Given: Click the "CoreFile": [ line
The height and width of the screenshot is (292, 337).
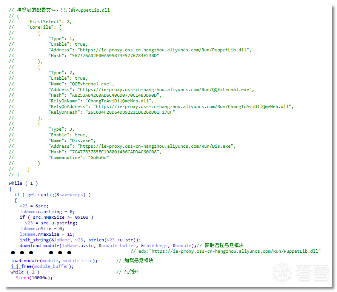Looking at the screenshot, I should [x=44, y=27].
